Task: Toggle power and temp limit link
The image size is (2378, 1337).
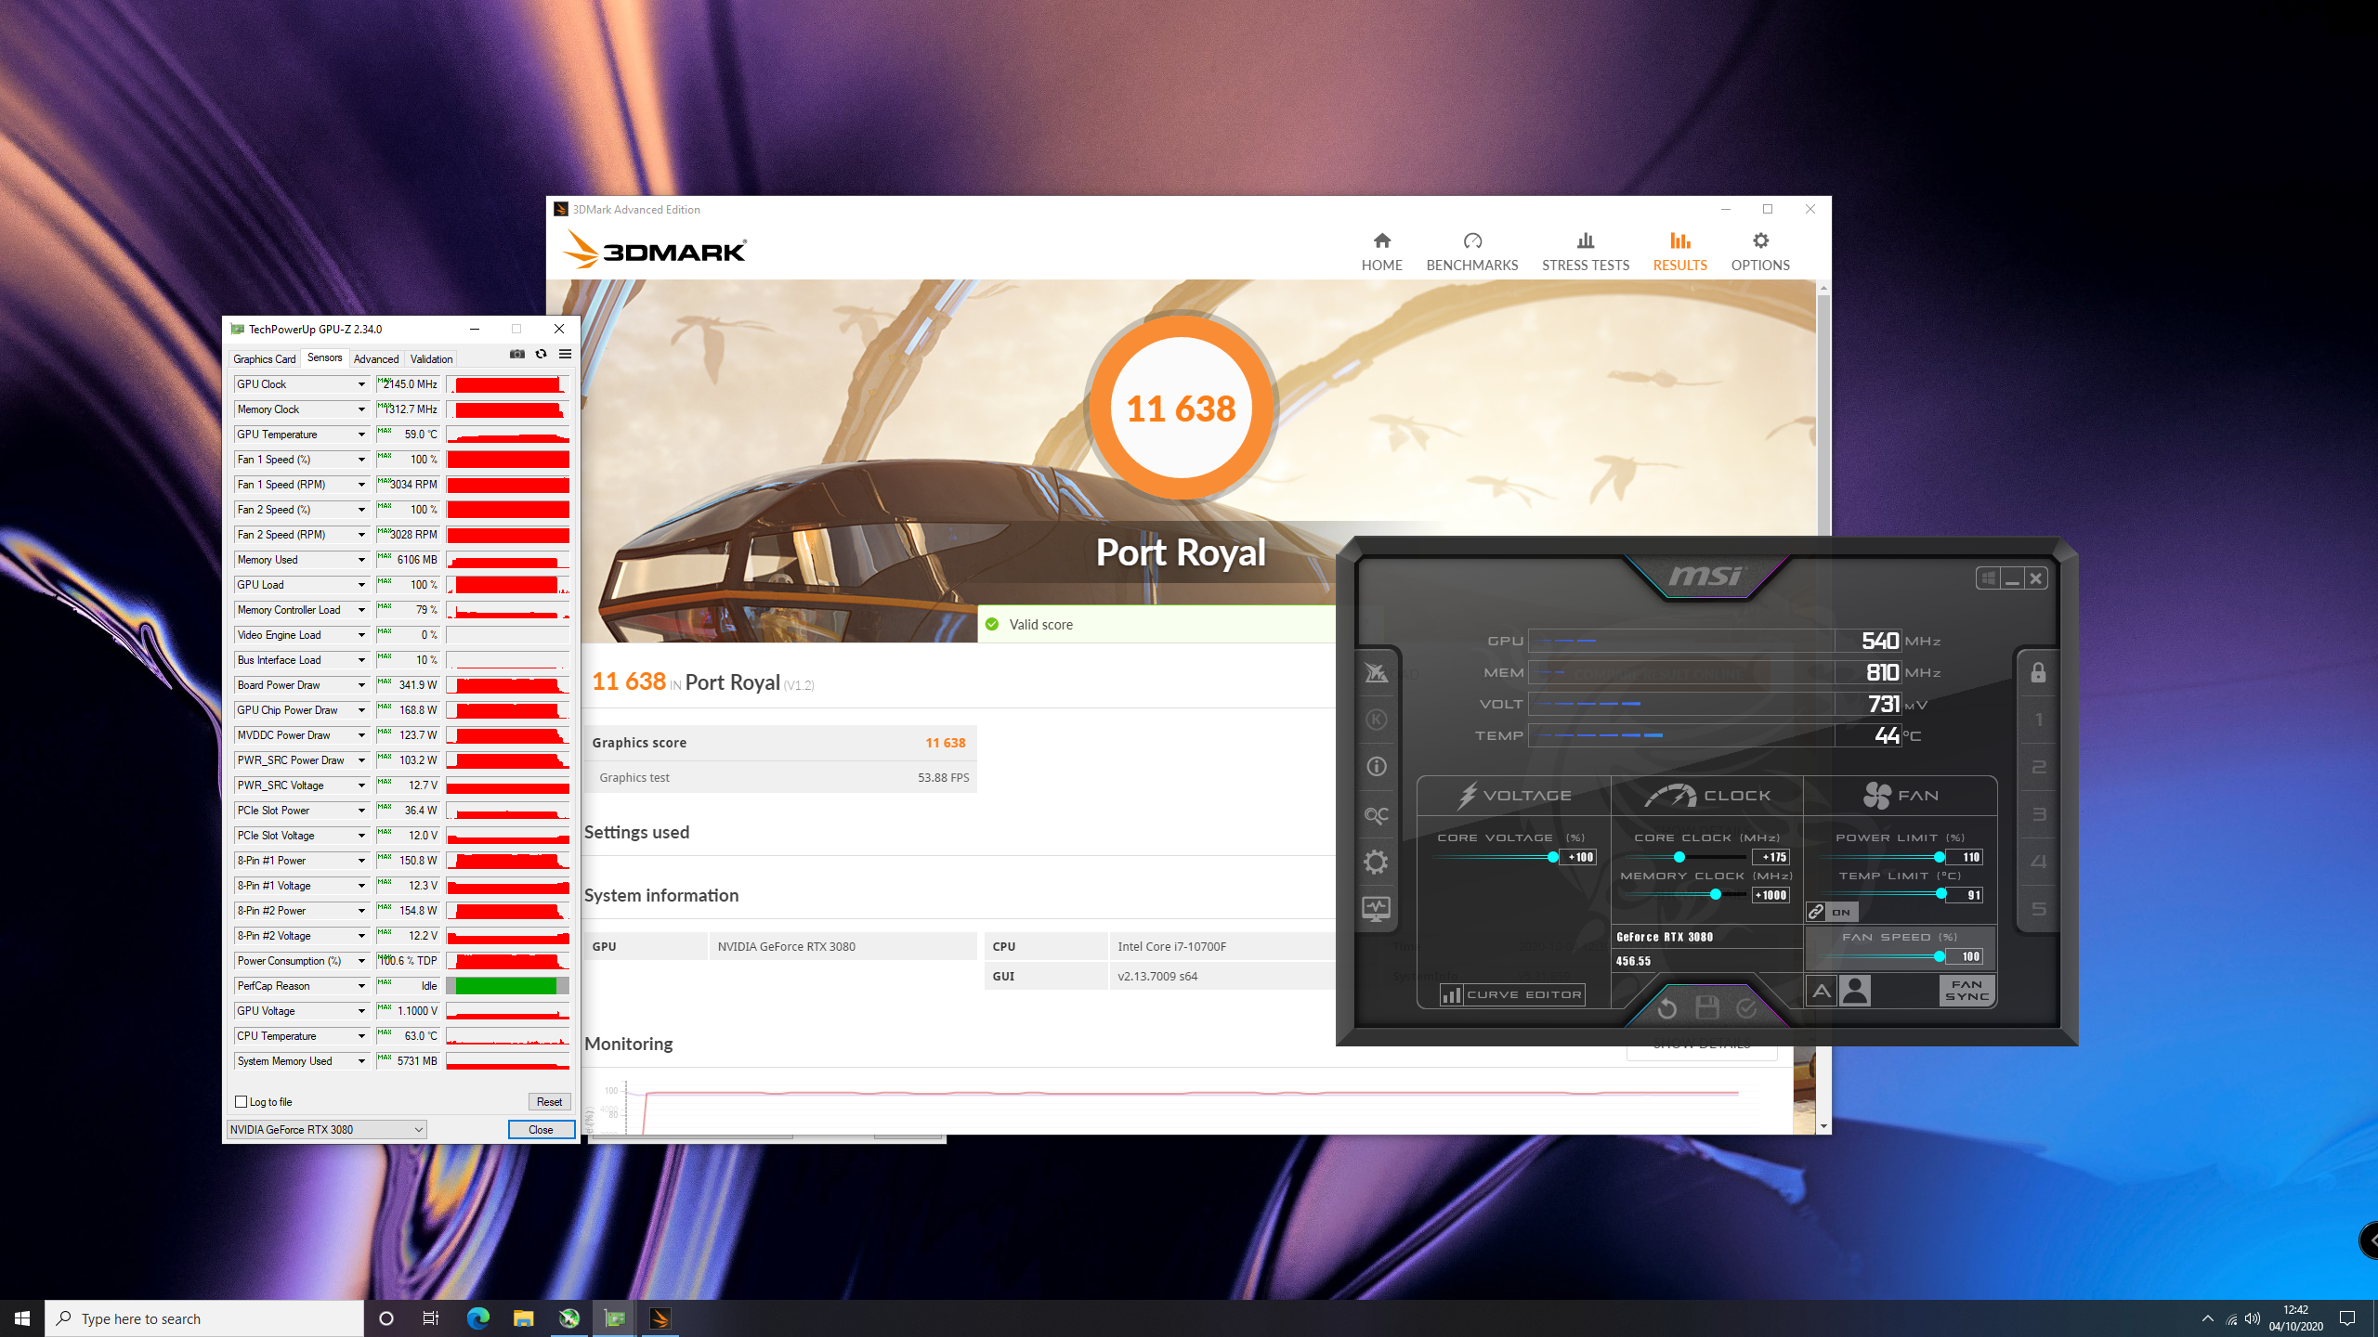Action: coord(1832,912)
